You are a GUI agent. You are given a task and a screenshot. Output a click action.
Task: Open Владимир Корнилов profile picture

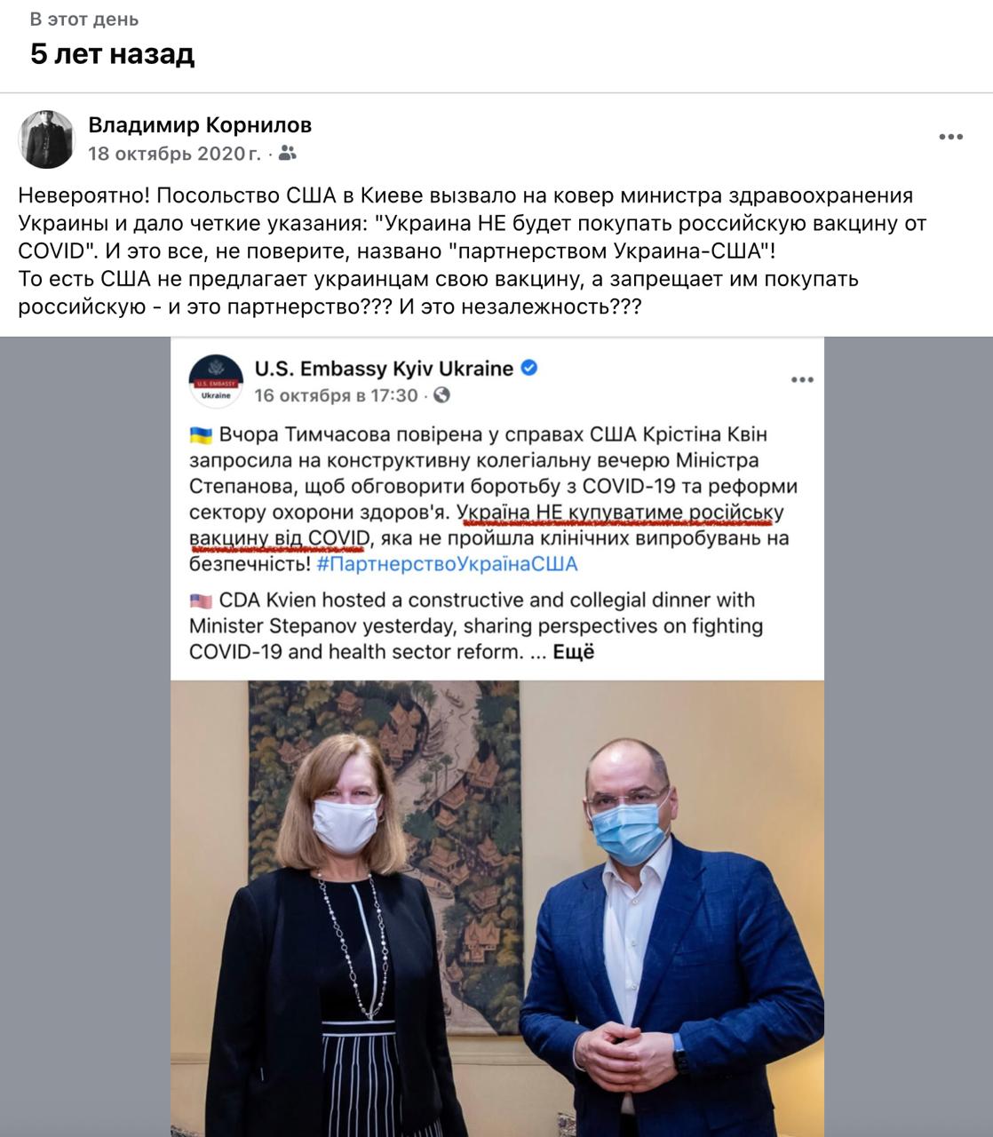pyautogui.click(x=47, y=139)
